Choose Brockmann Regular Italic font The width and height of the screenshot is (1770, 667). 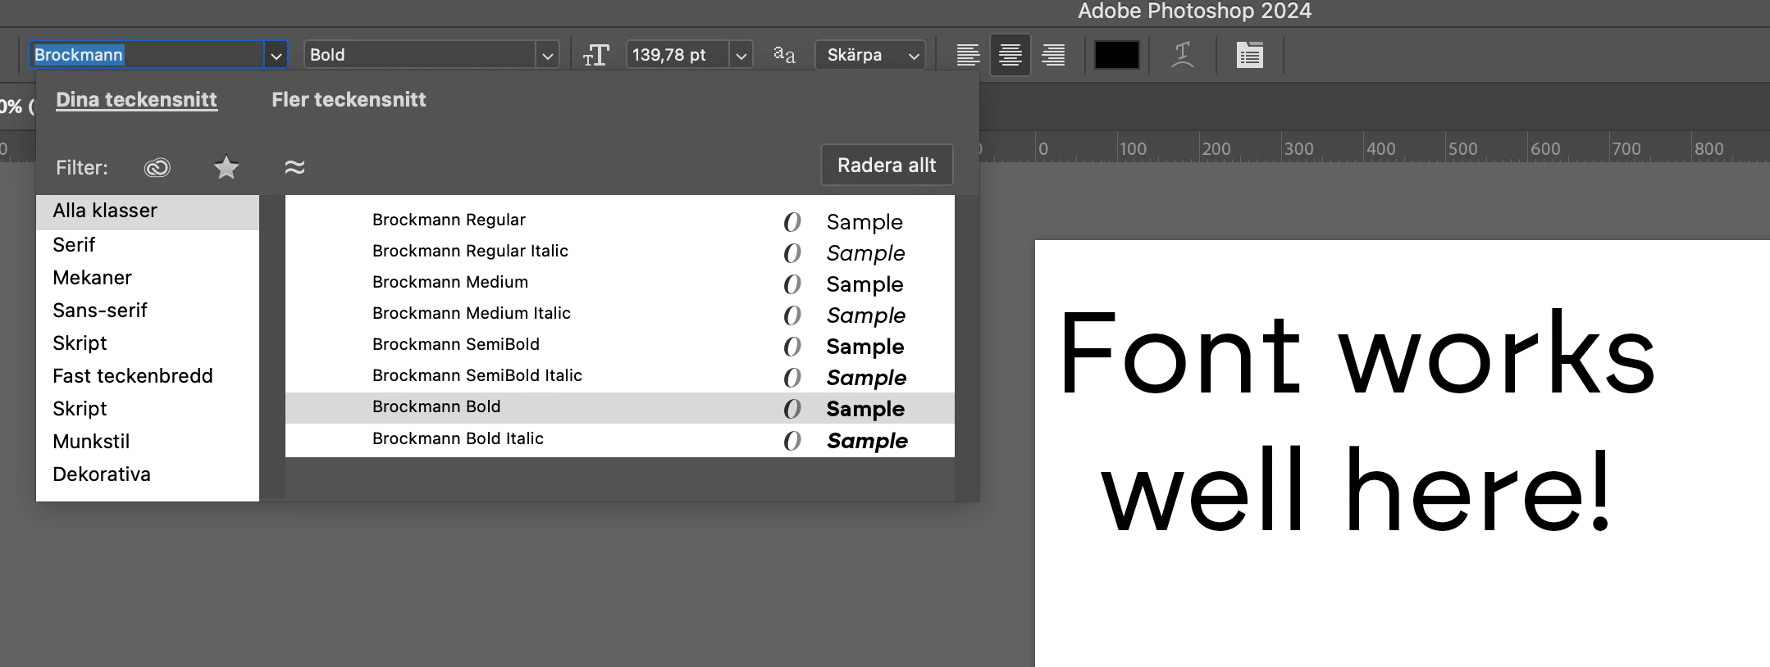click(x=620, y=252)
